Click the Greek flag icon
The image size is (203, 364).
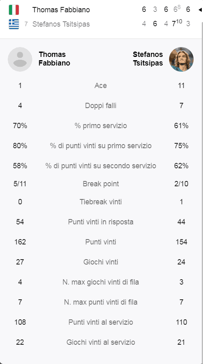click(x=14, y=24)
